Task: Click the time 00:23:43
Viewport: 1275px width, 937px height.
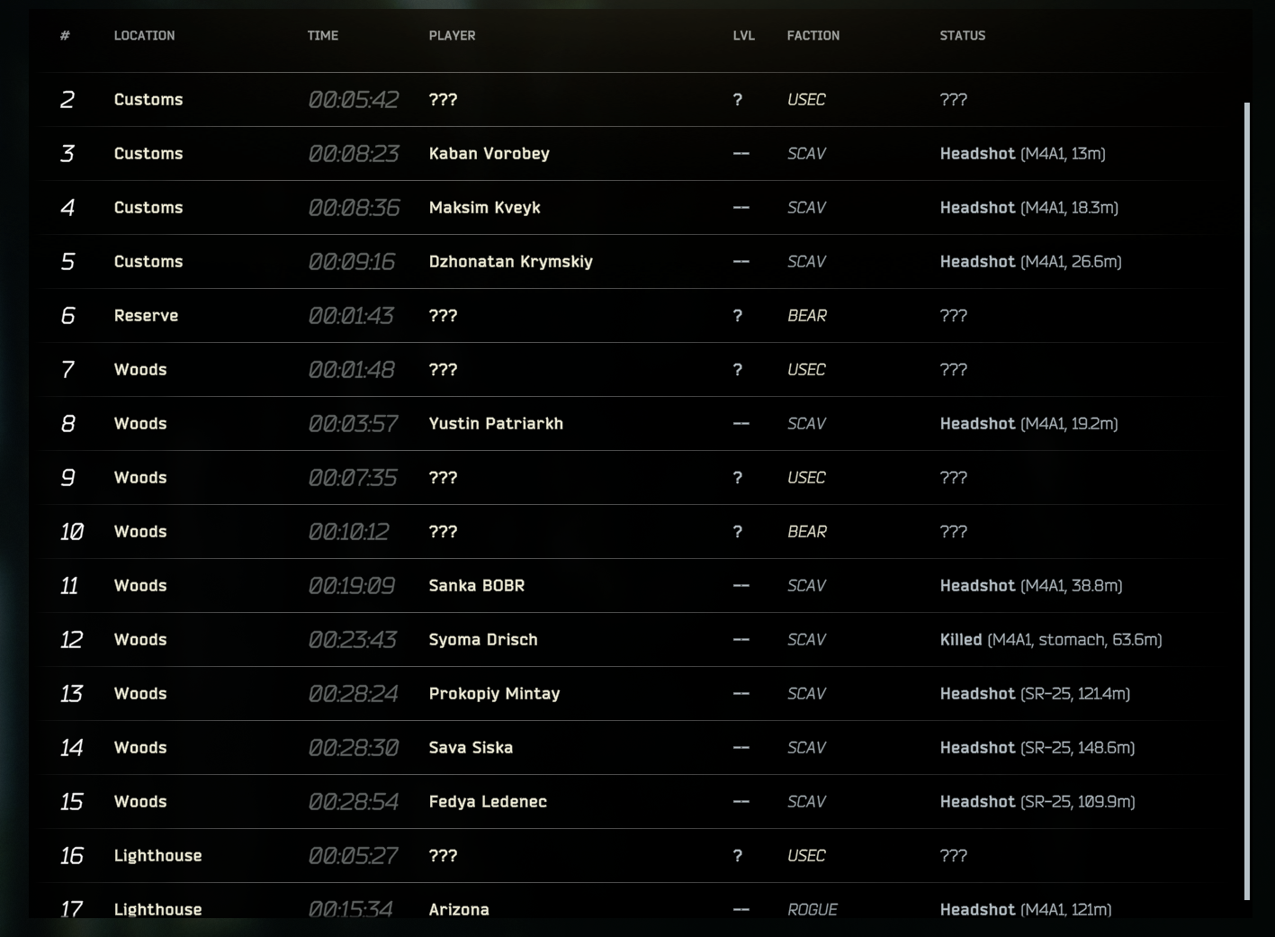Action: point(353,640)
